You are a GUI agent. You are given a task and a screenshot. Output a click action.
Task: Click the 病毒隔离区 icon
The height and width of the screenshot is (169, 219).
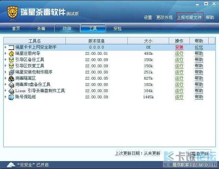[x=11, y=79]
